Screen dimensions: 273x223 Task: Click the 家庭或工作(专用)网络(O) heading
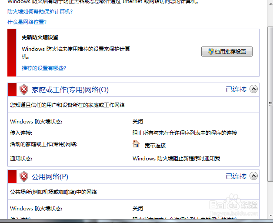[70, 90]
